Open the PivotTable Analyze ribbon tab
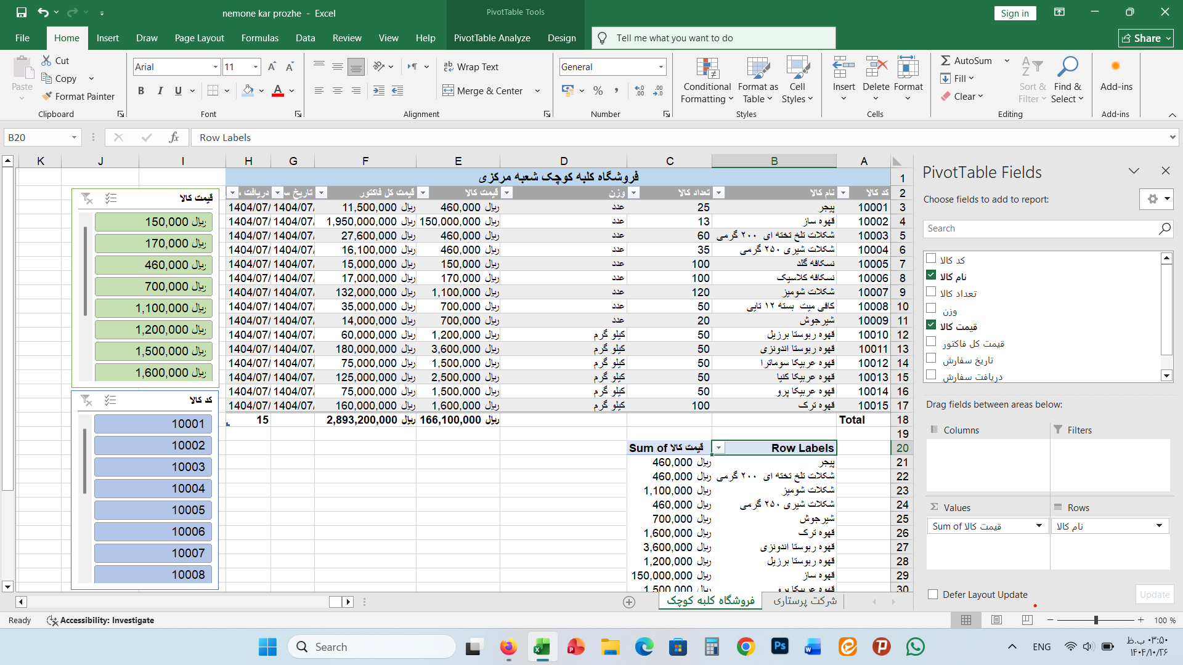The image size is (1183, 665). (492, 38)
